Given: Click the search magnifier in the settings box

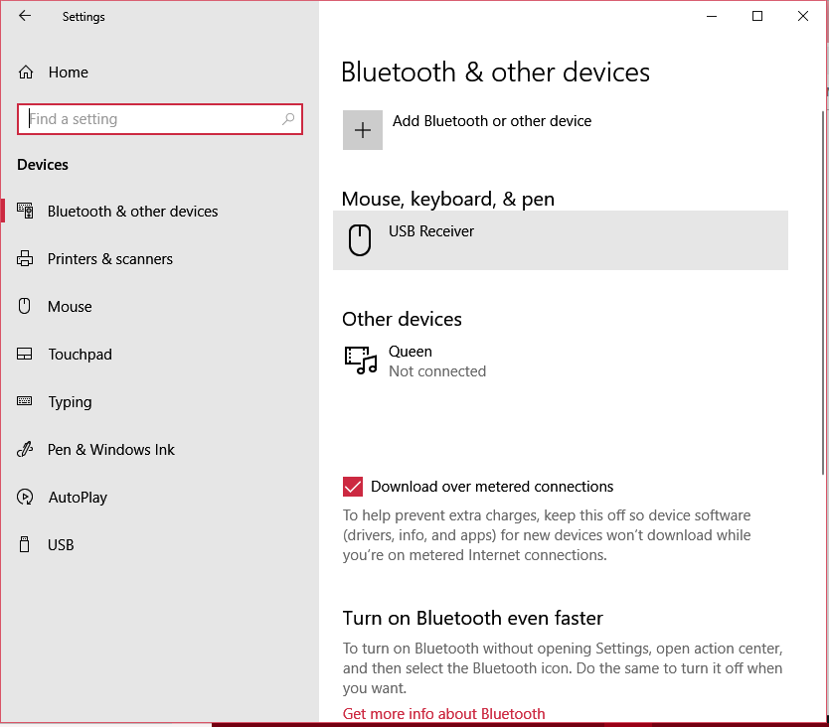Looking at the screenshot, I should (x=288, y=118).
